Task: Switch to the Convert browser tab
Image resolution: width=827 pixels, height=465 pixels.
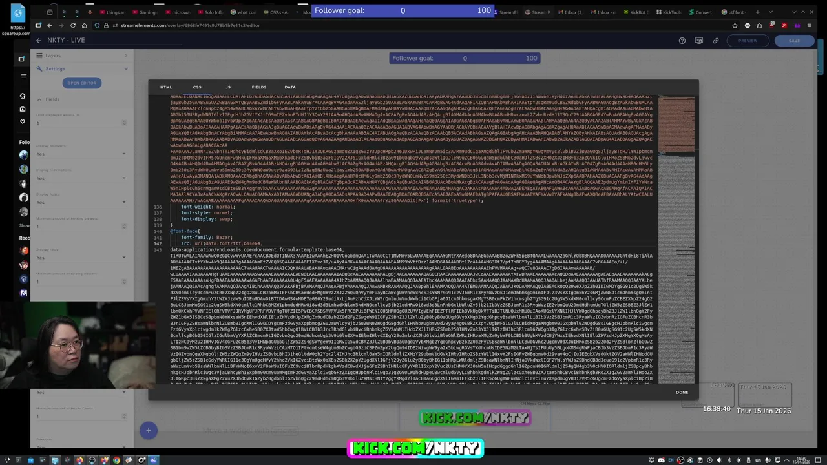Action: coord(700,12)
